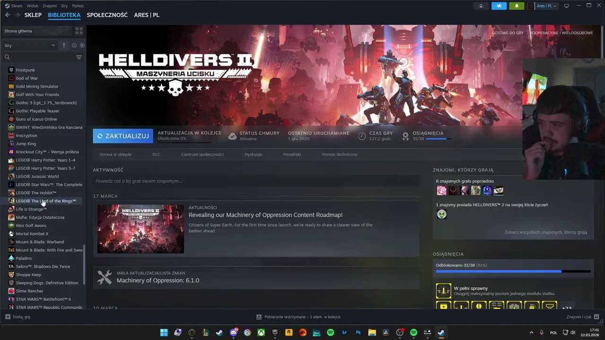The image size is (605, 340).
Task: Open the Pomoc menu
Action: [x=78, y=6]
